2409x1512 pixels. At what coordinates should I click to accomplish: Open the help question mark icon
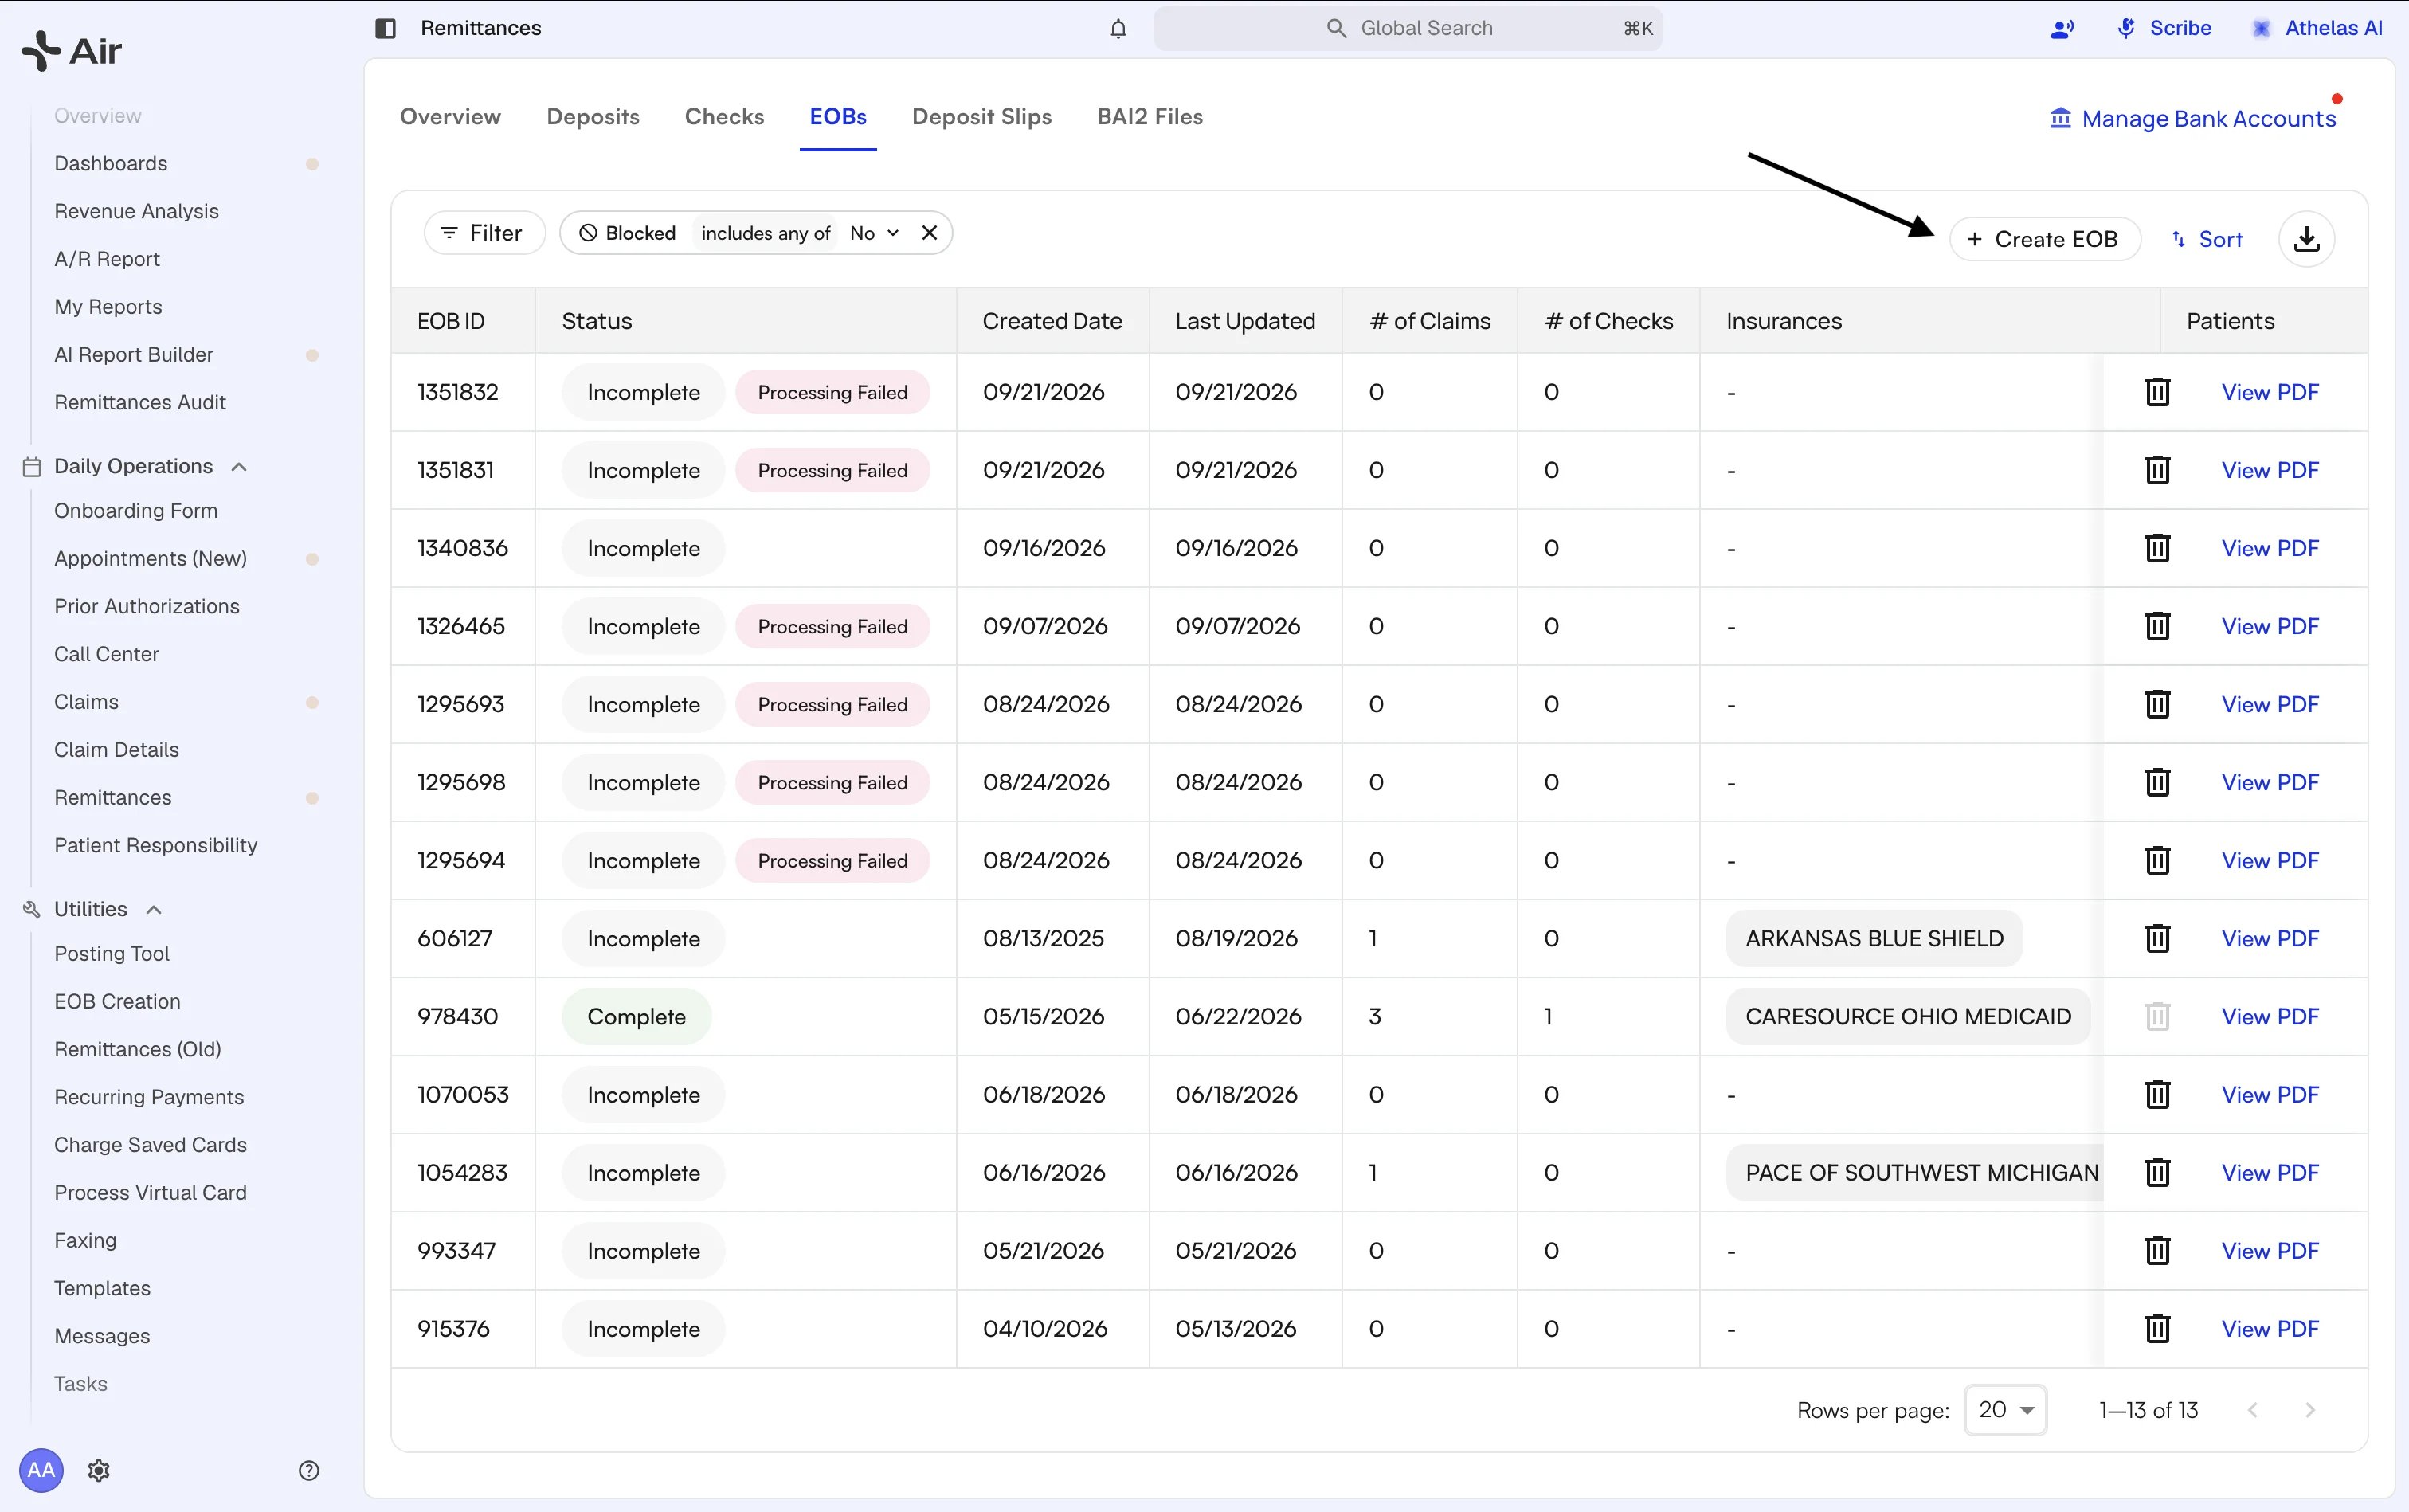(309, 1470)
